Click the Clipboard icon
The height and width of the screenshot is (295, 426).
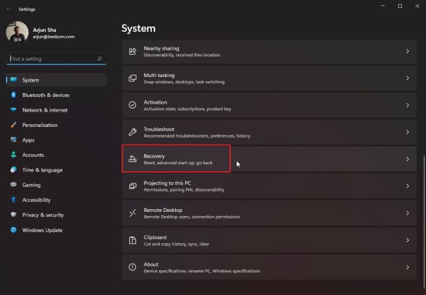[x=132, y=241]
